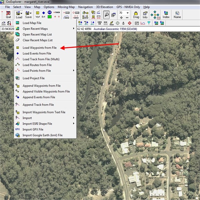The height and width of the screenshot is (200, 200).
Task: Click the blue circle 12 icon
Action: point(49,12)
